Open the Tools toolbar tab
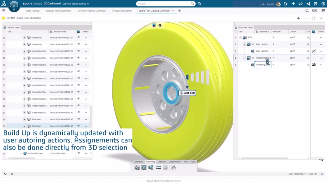 [x=193, y=162]
